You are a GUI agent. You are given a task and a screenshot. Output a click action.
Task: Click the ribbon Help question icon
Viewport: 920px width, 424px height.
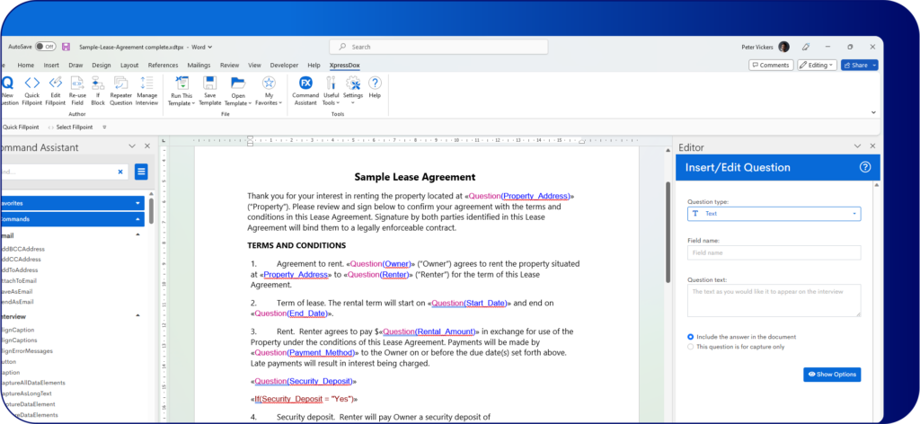pos(375,83)
